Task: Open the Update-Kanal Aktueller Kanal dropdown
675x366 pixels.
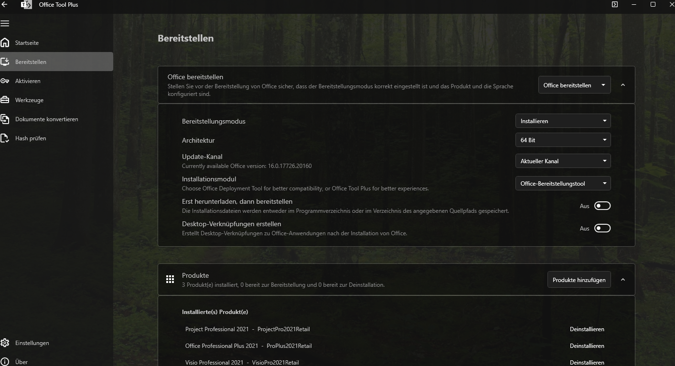Action: coord(563,161)
